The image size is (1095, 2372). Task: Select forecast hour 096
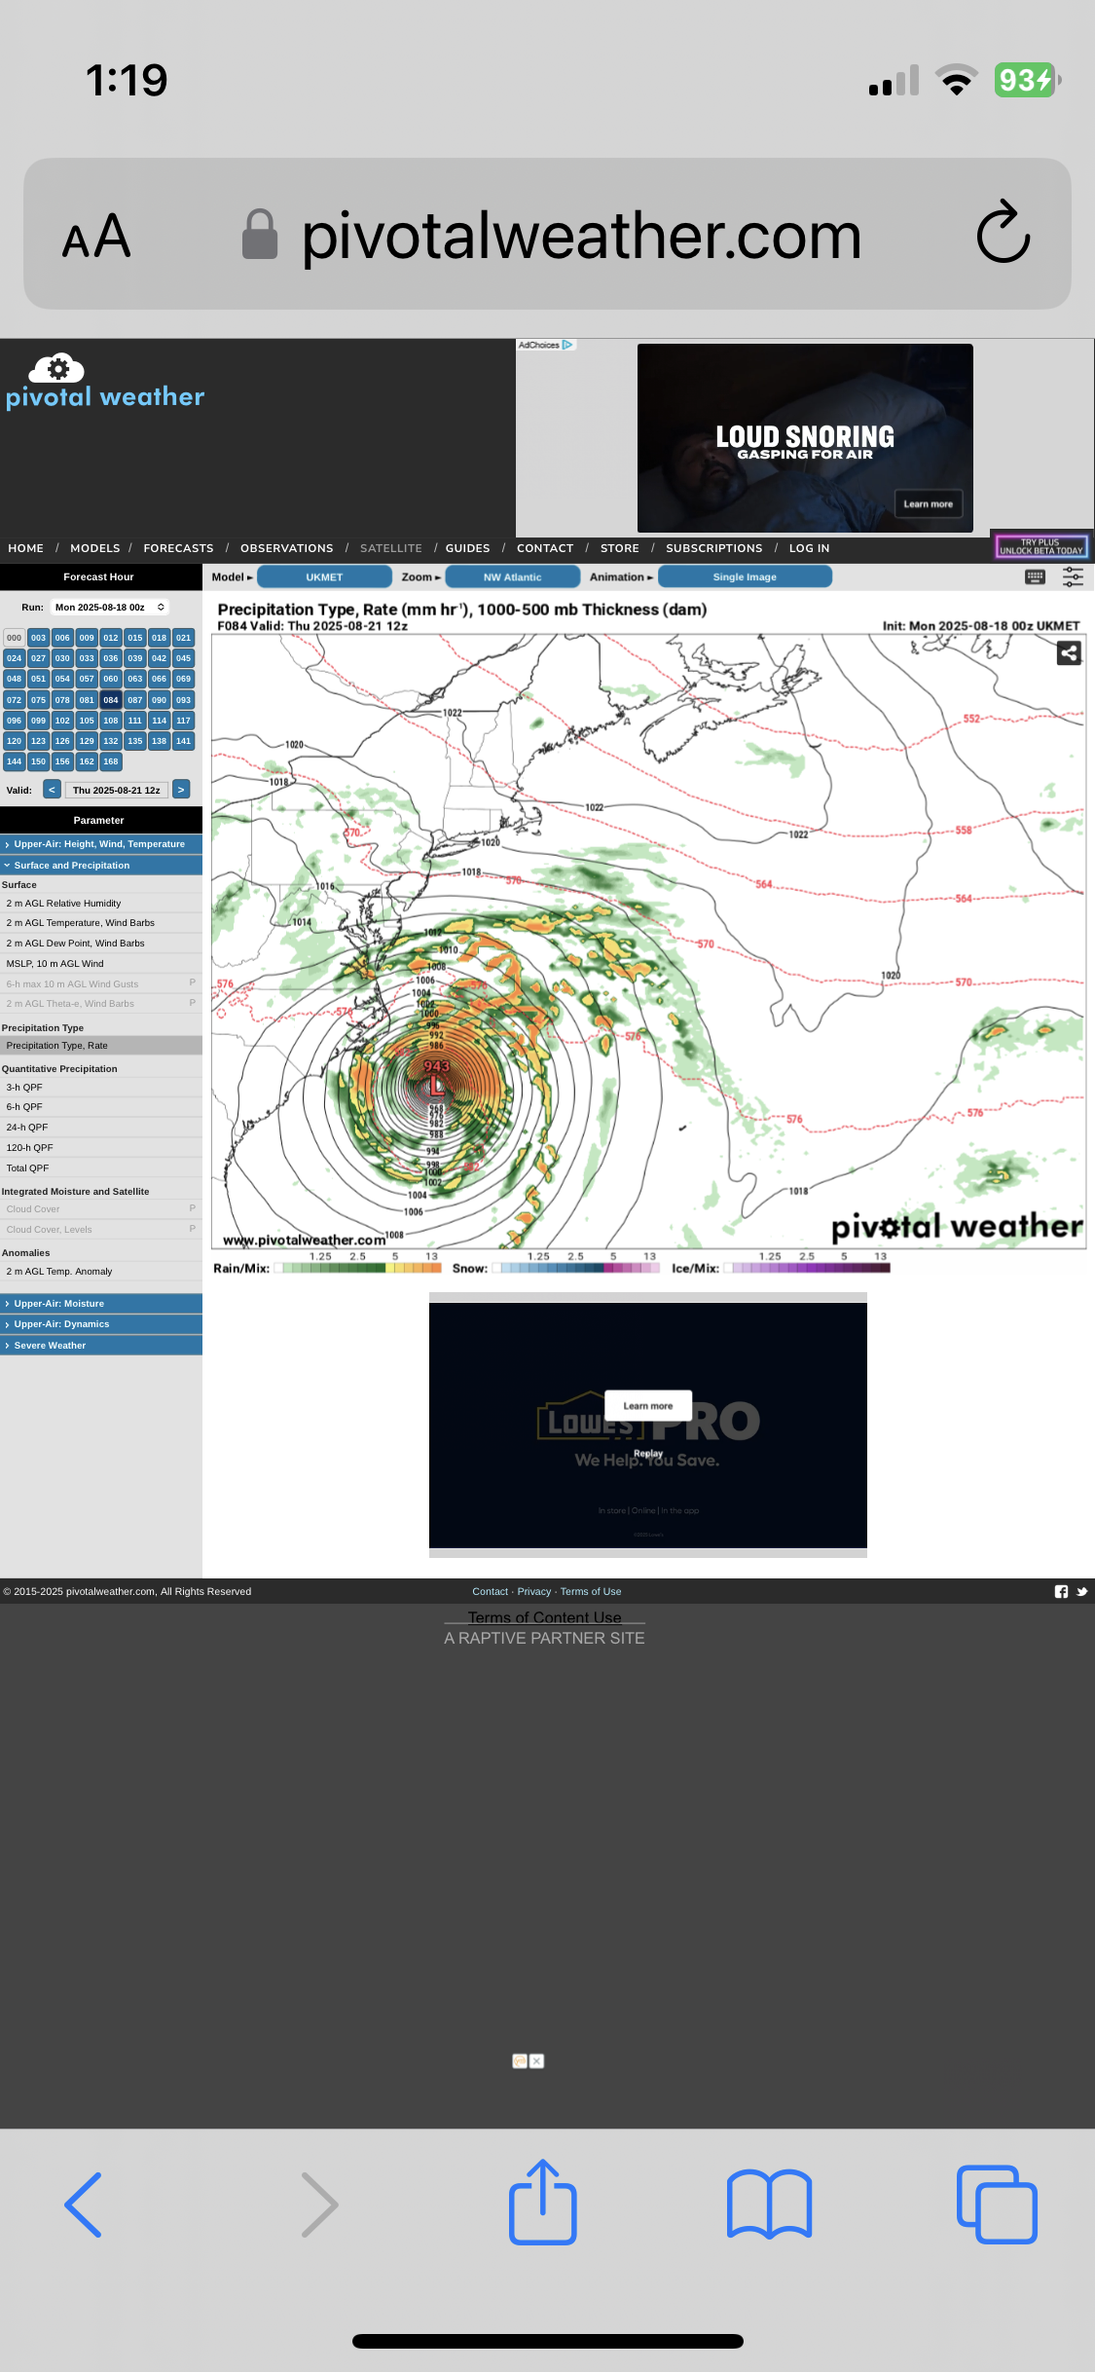(x=14, y=721)
